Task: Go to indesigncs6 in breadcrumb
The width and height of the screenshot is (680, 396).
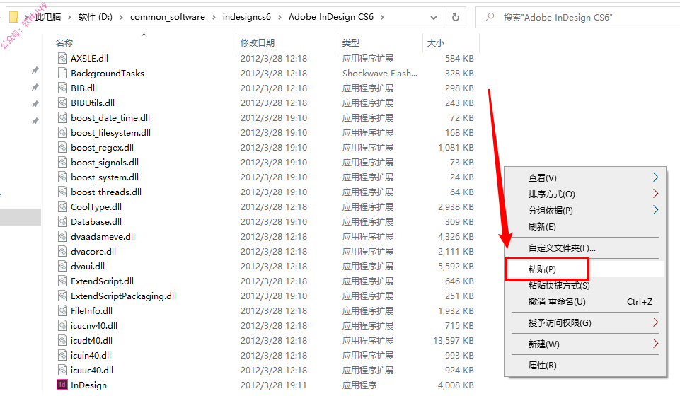Action: (247, 17)
